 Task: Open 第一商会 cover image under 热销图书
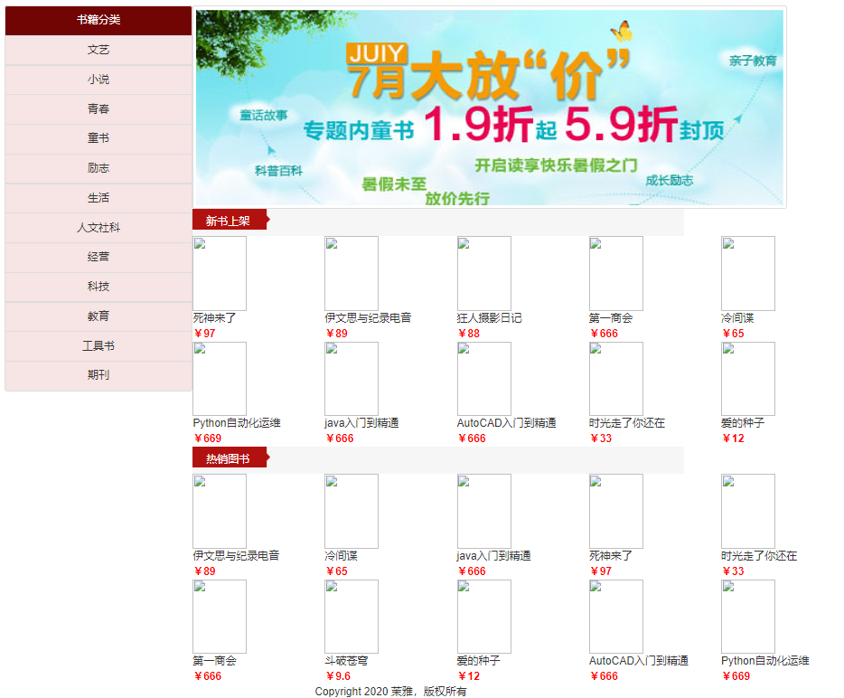click(220, 617)
